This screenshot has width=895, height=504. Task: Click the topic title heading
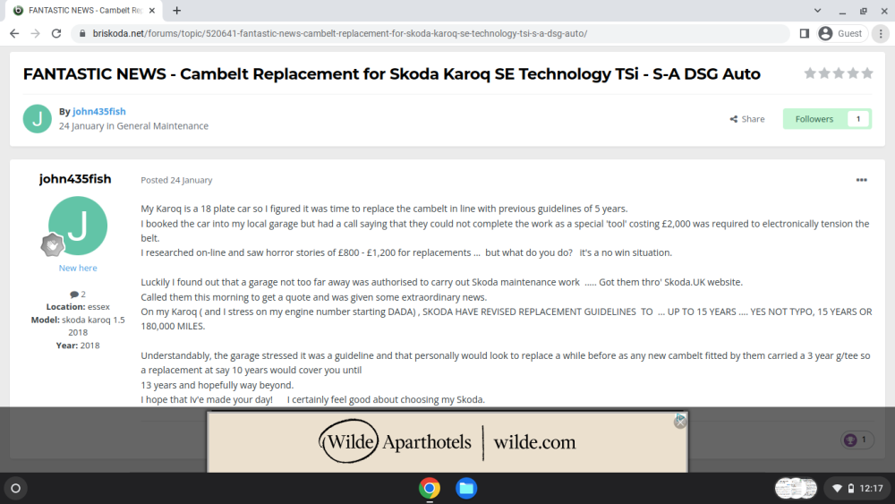tap(392, 73)
